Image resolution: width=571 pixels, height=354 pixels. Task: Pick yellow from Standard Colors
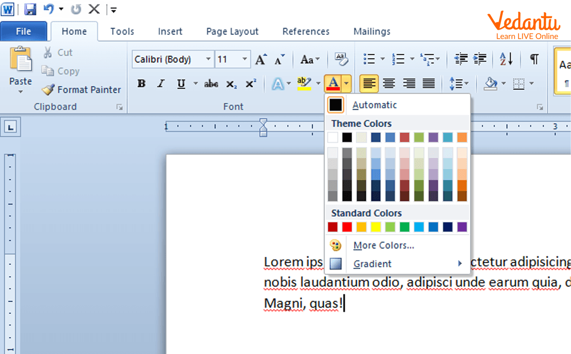(x=376, y=227)
